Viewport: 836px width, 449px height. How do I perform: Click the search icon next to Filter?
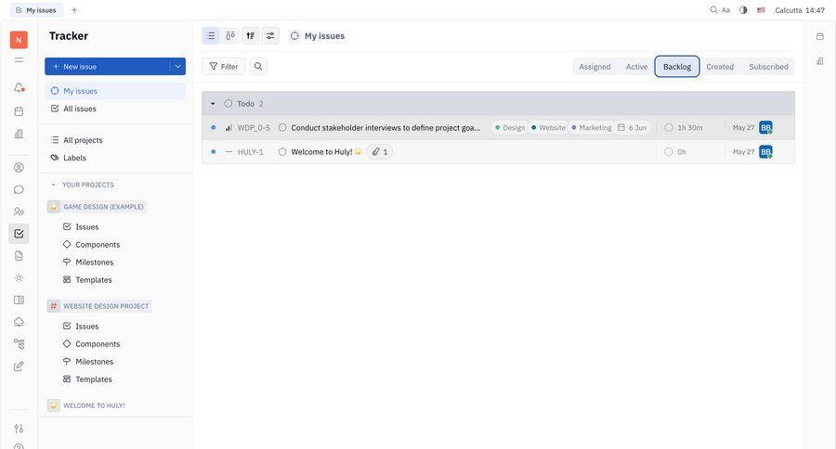(258, 67)
